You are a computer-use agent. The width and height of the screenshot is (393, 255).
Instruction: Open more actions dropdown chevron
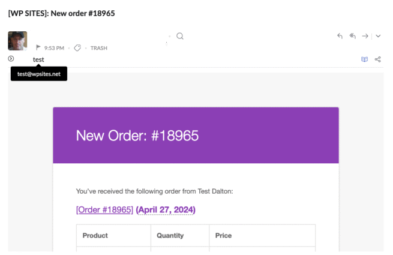[378, 36]
